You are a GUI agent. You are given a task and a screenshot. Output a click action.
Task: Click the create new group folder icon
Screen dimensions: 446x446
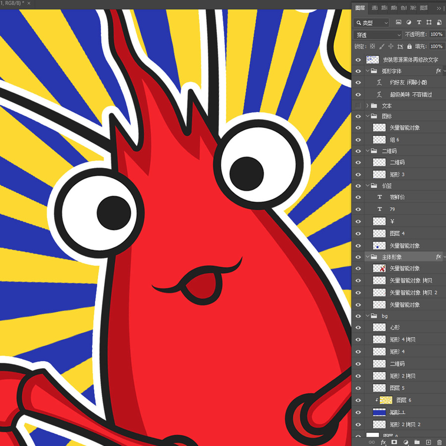417,442
